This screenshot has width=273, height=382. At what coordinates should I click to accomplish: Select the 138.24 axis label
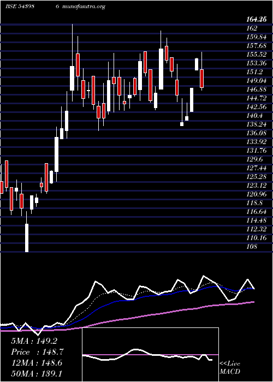(256, 124)
